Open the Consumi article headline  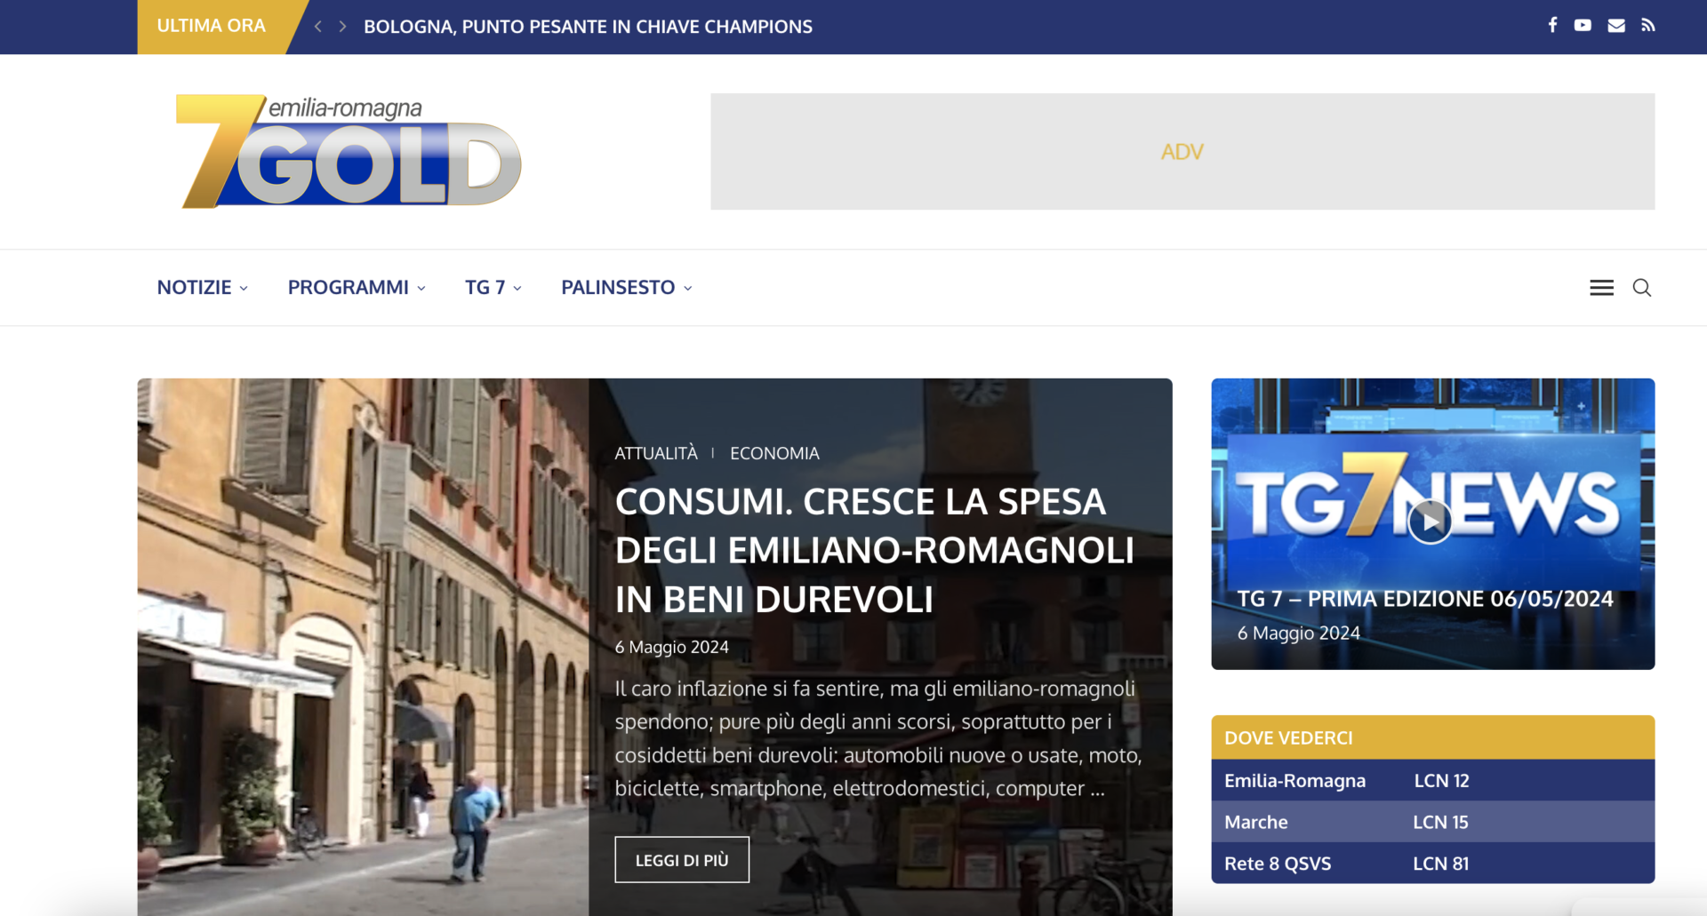(875, 551)
